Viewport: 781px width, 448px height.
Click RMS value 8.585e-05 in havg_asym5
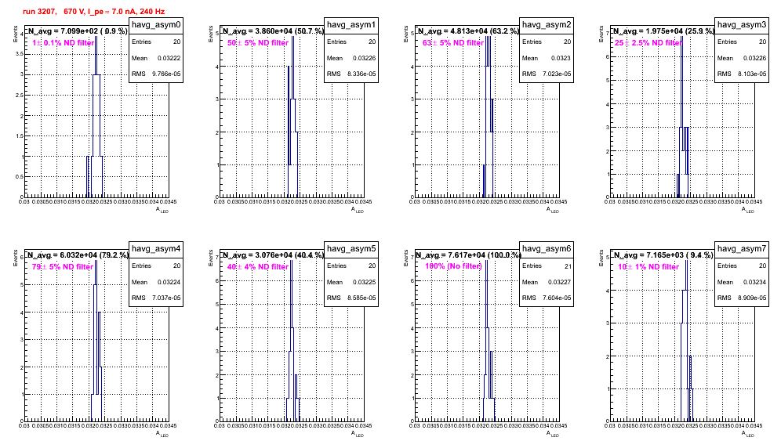(361, 298)
